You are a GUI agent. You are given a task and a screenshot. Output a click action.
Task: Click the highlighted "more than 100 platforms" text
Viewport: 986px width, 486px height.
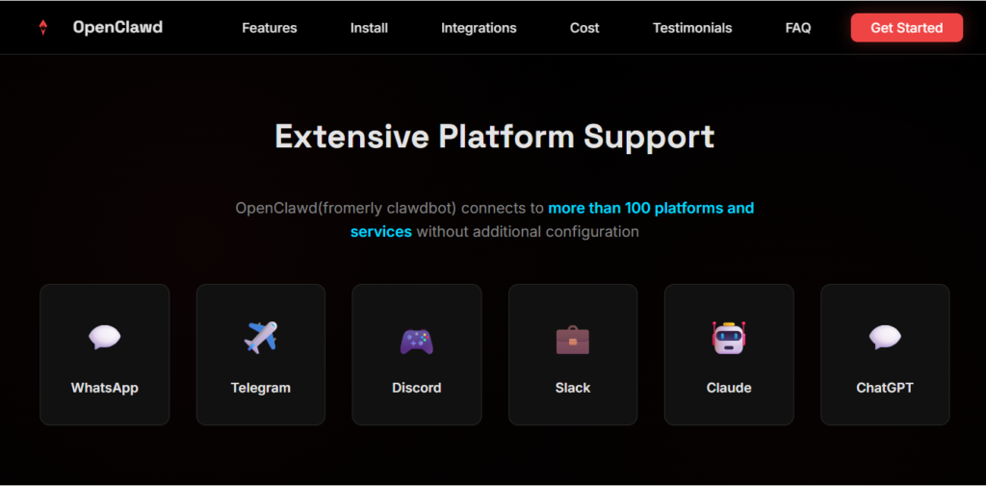[651, 208]
